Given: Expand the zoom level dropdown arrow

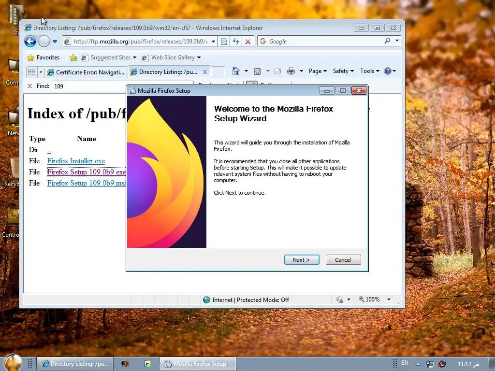Looking at the screenshot, I should click(x=389, y=300).
